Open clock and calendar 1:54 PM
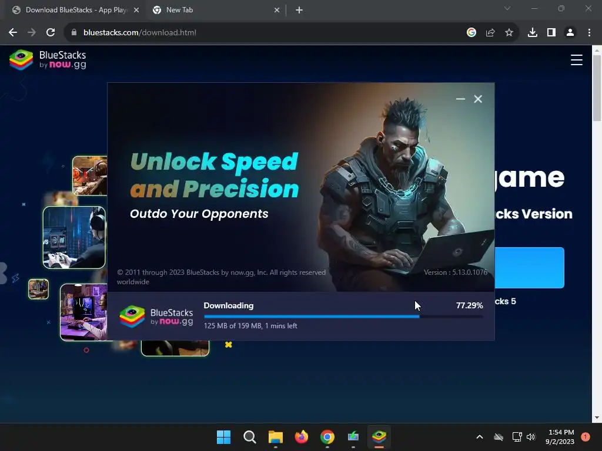The image size is (602, 451). coord(560,437)
